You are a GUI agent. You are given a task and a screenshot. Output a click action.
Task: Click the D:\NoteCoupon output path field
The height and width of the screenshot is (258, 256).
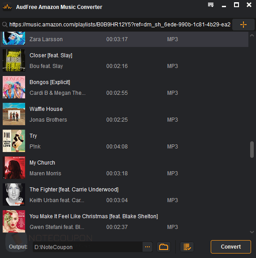87,247
